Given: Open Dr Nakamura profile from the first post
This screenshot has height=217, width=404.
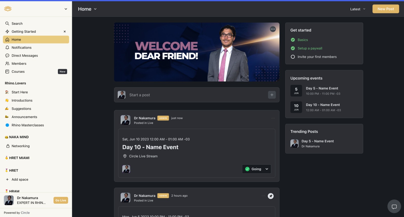Looking at the screenshot, I should click(144, 118).
